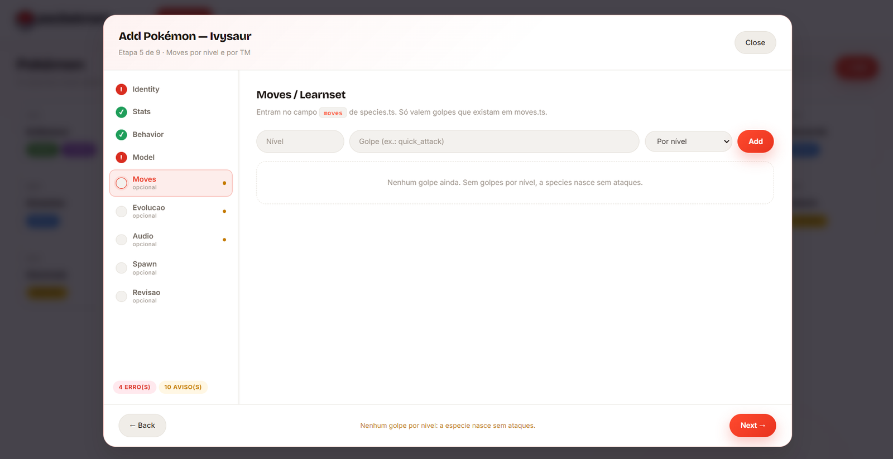
Task: Click the Stats step green checkmark icon
Action: tap(121, 112)
